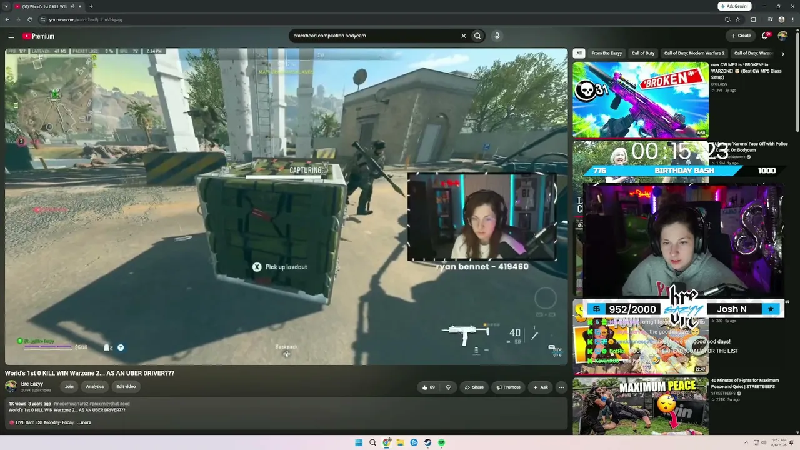800x450 pixels.
Task: Open Windows Start menu
Action: [359, 442]
